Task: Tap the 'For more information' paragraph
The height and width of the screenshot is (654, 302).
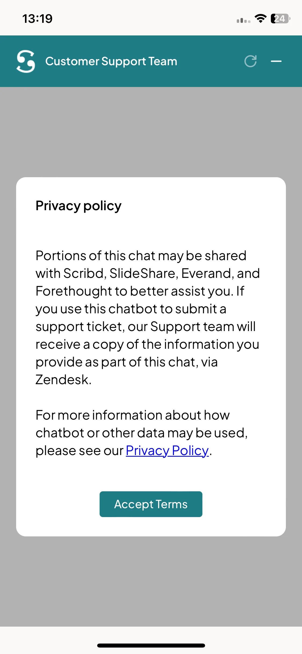Action: tap(142, 433)
